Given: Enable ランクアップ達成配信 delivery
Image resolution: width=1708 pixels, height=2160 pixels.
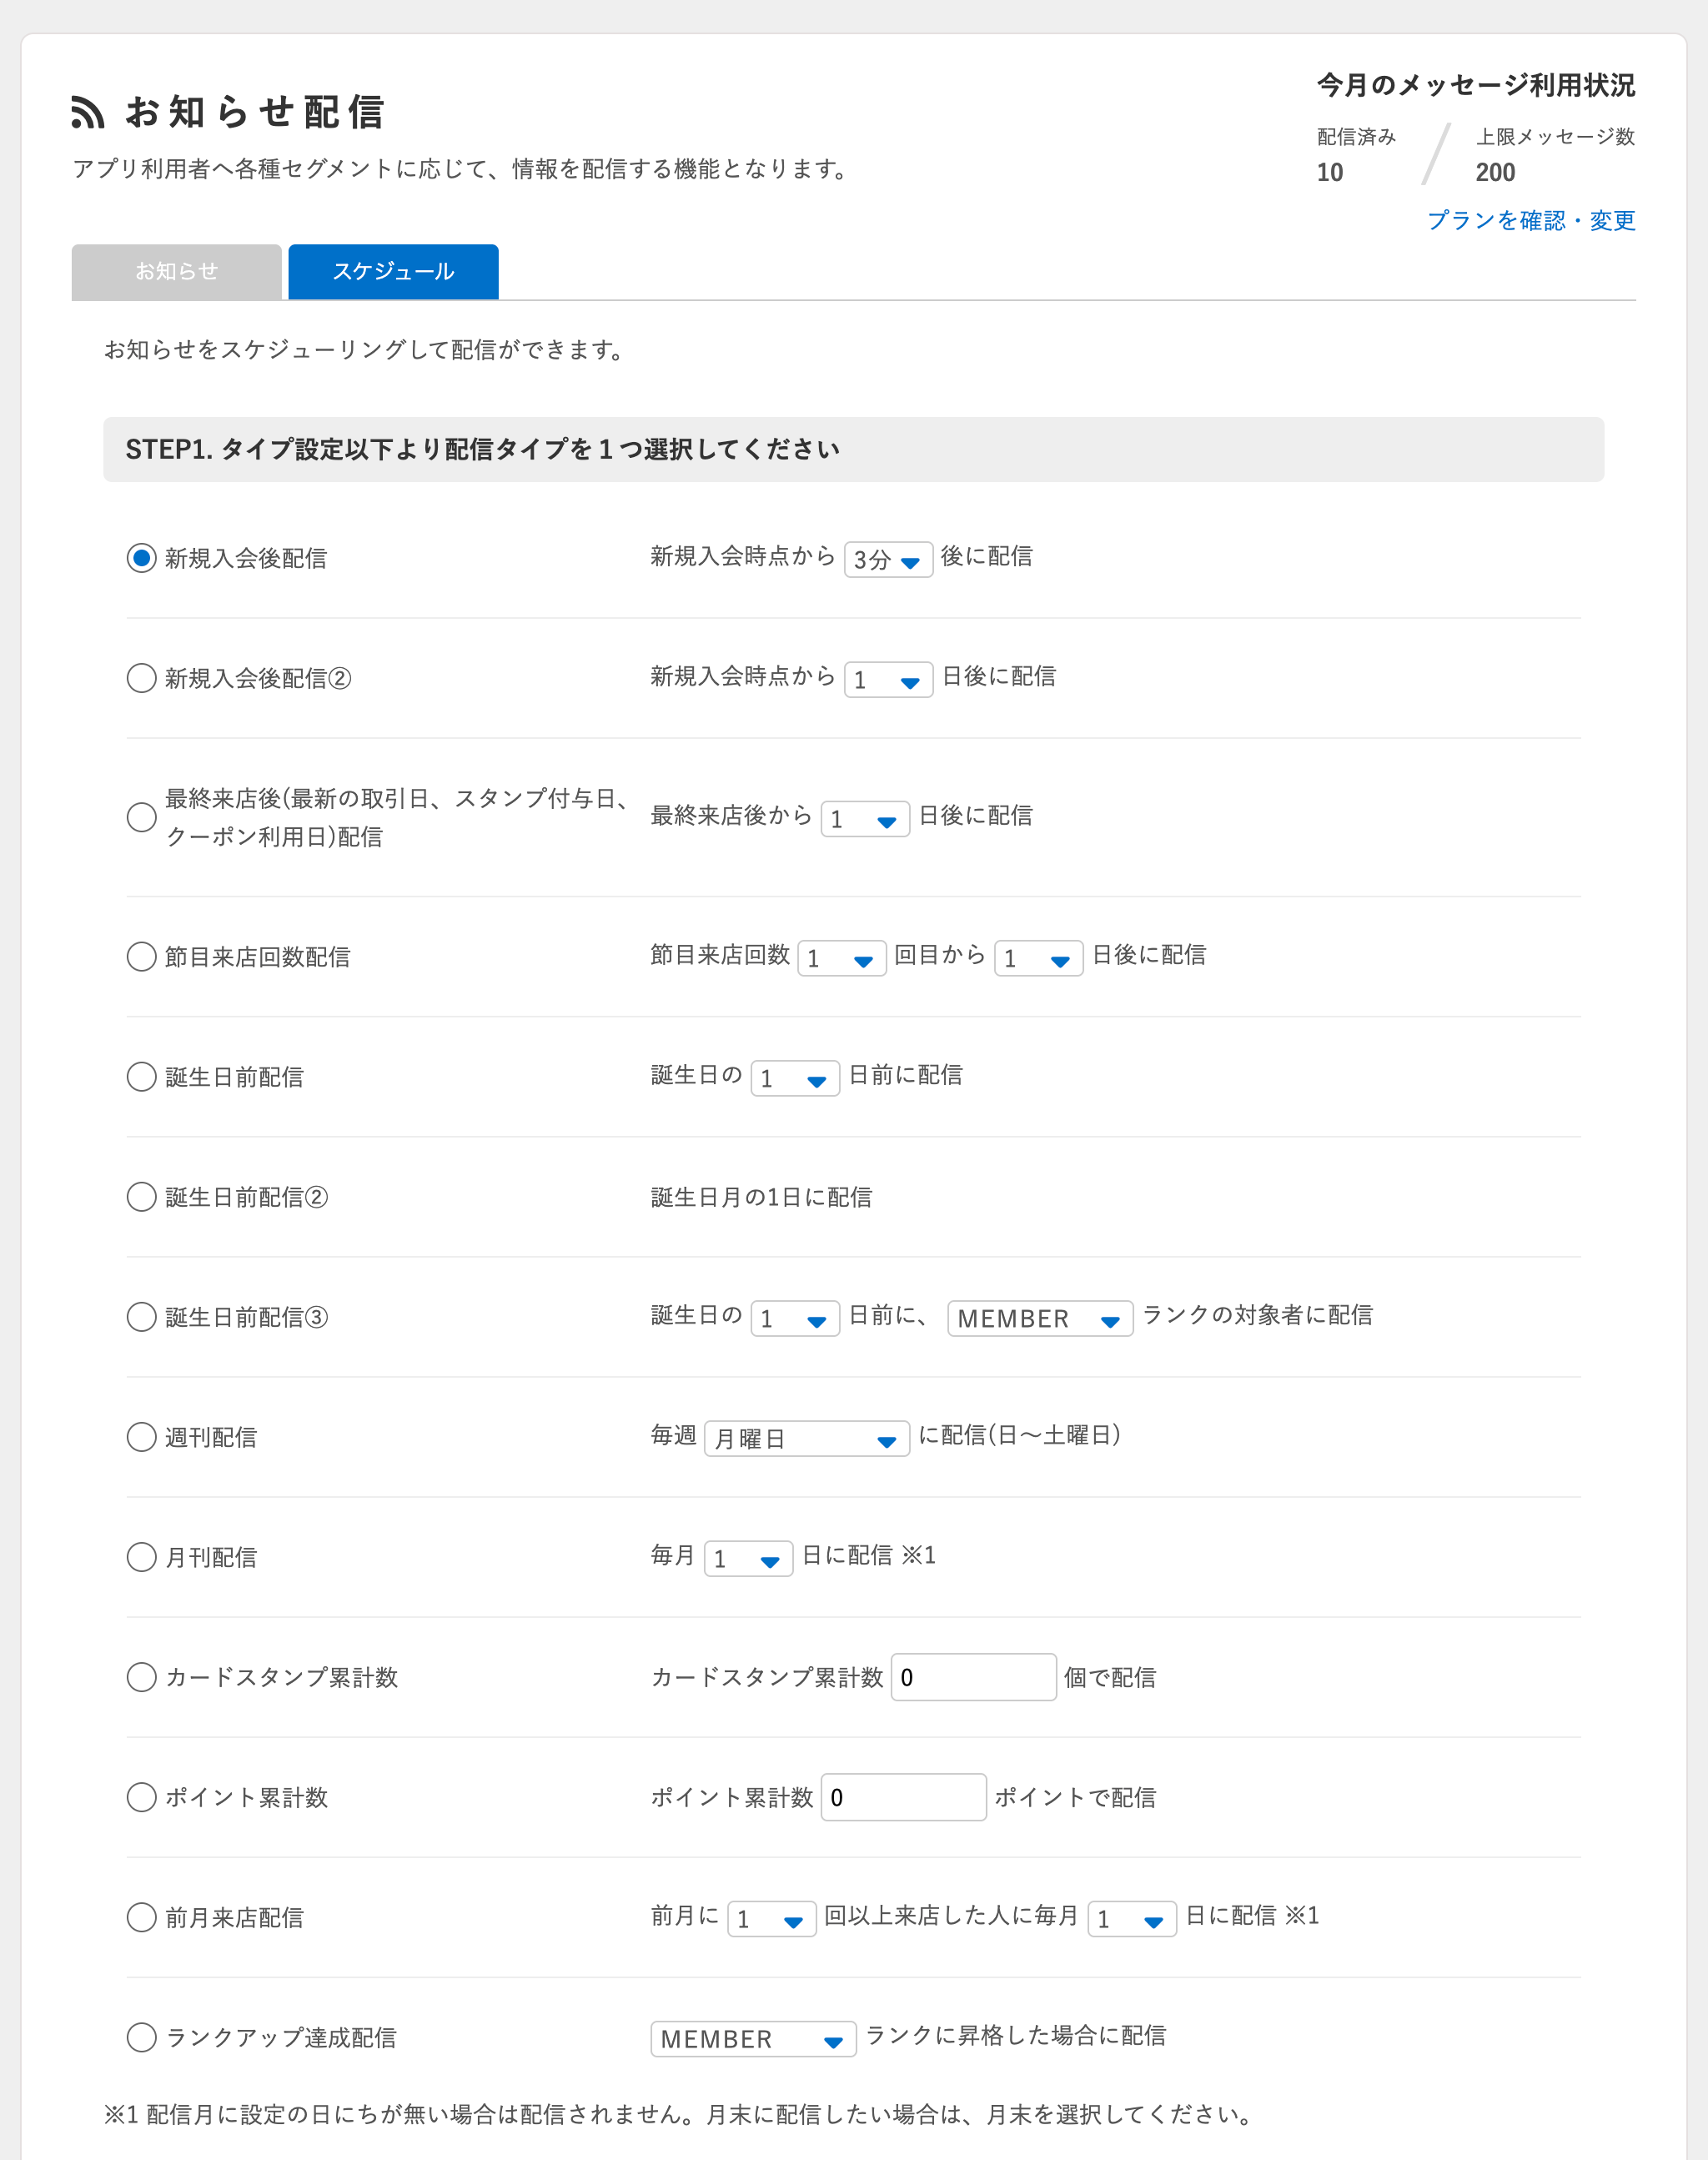Looking at the screenshot, I should (141, 2038).
